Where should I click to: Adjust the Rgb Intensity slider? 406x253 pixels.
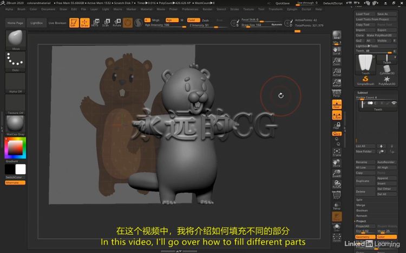(166, 25)
